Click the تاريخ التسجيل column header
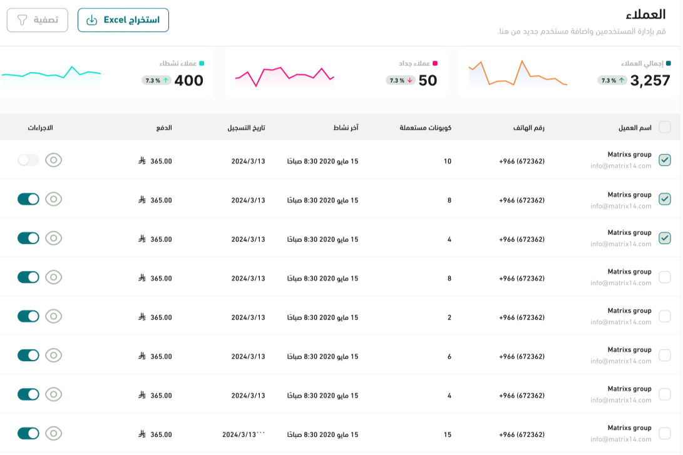The image size is (683, 455). (x=246, y=128)
